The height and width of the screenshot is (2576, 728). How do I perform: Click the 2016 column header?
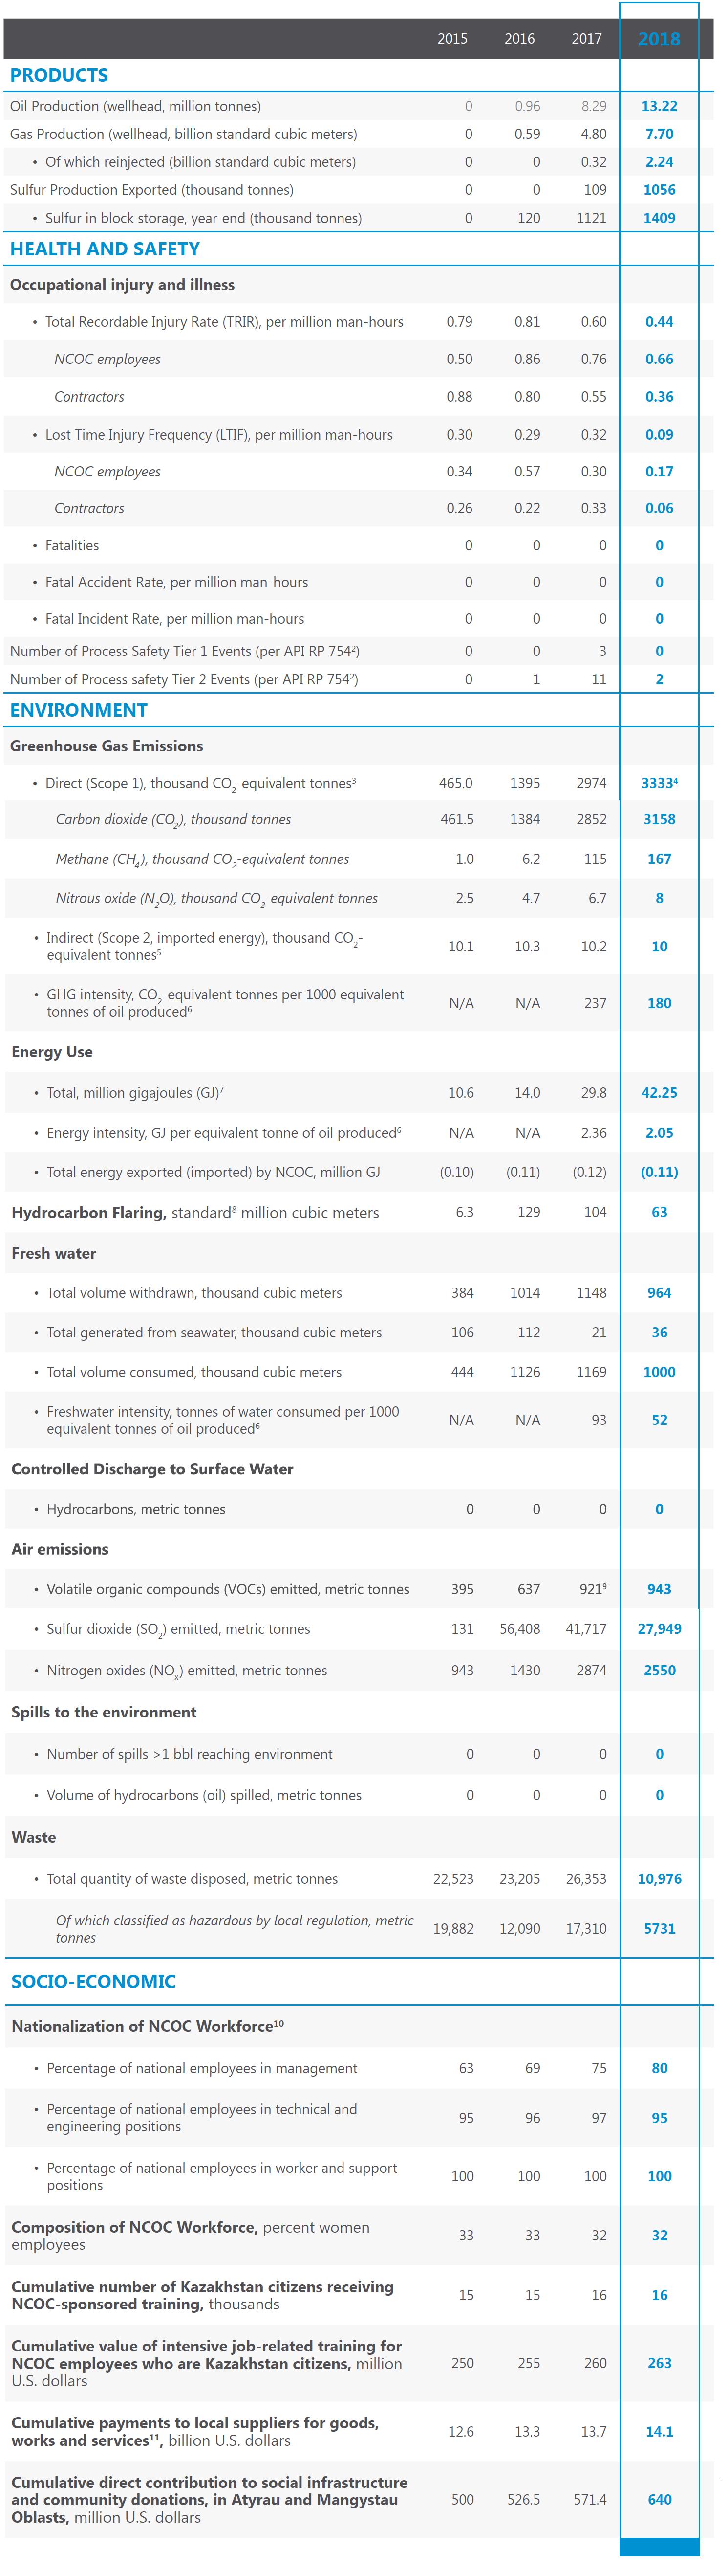tap(519, 39)
